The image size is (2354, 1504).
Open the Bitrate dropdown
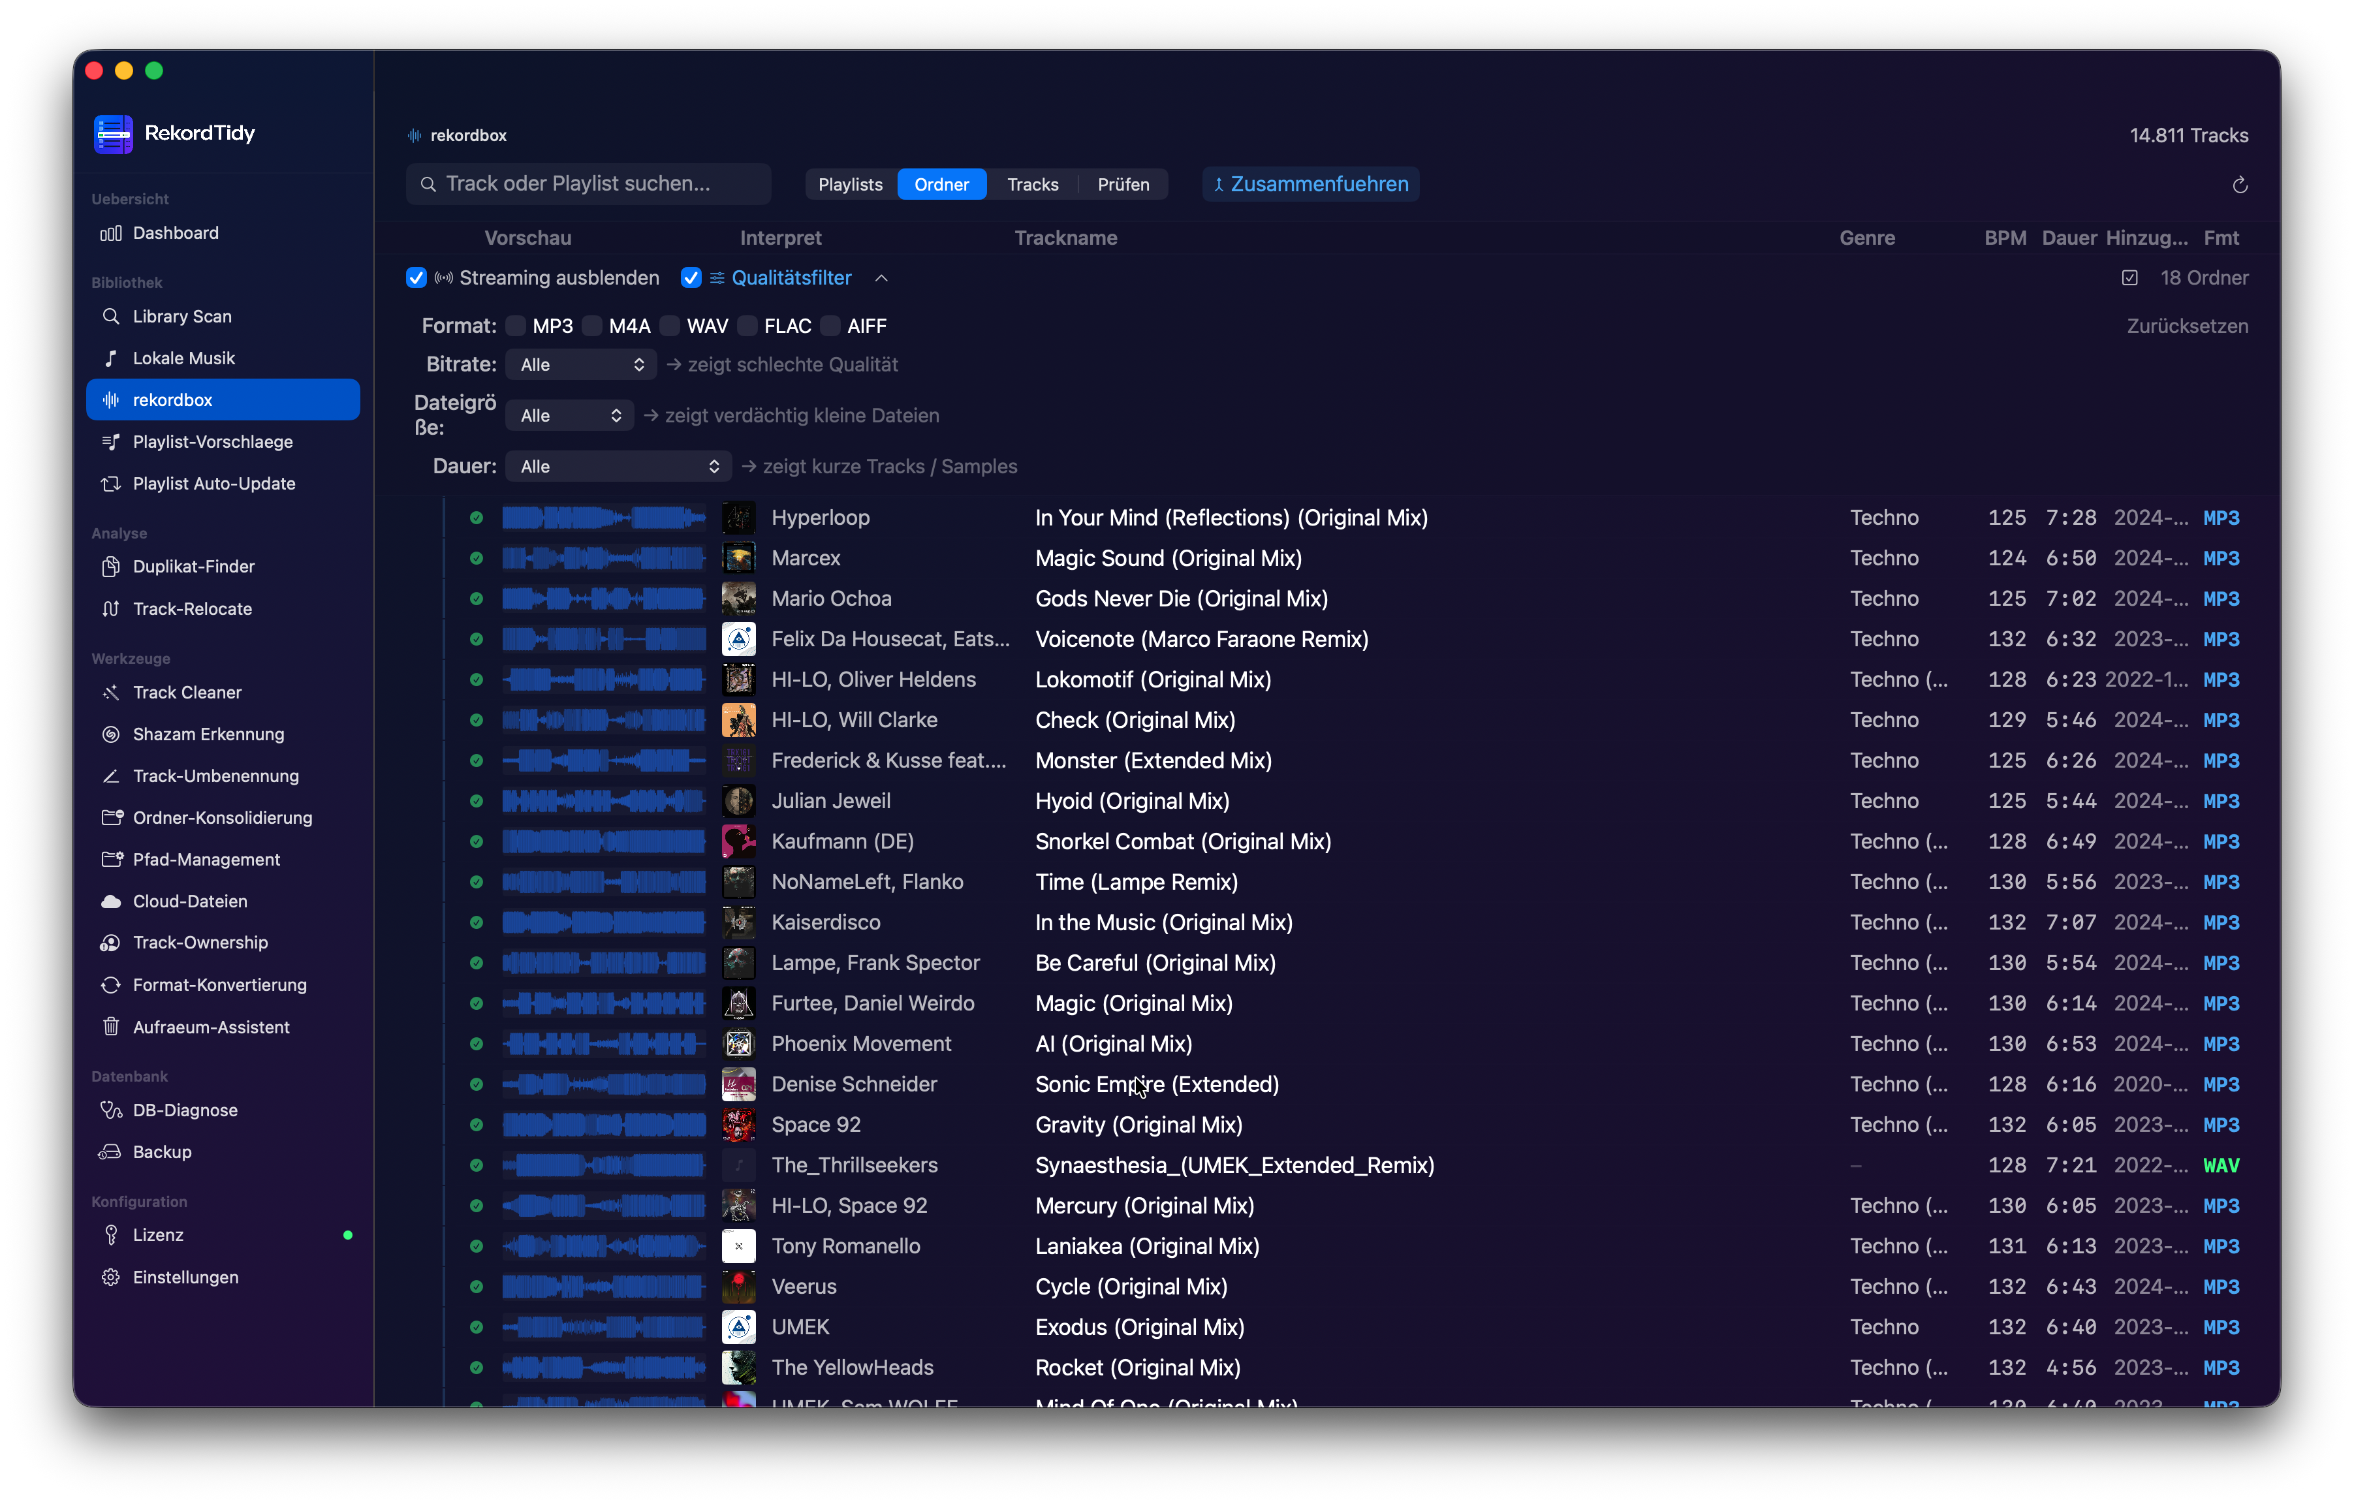click(582, 366)
